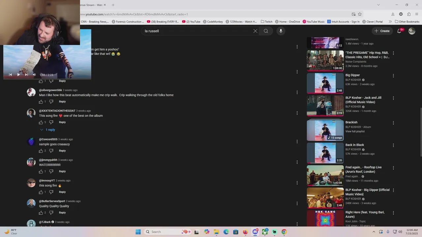Open the 123Movies bookmark
422x237 pixels.
pos(241,22)
